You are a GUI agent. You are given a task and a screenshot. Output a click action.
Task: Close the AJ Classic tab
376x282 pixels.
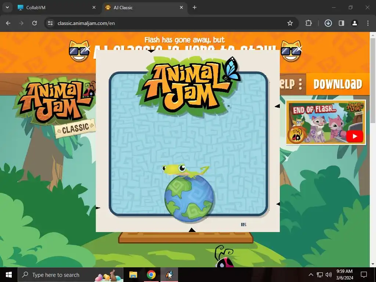(181, 7)
